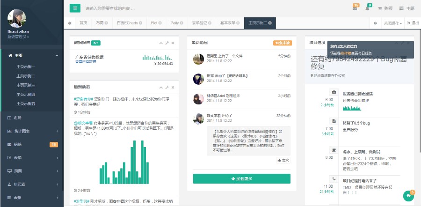
Task: Open the wrench settings of the 数据报告 panel
Action: (x=167, y=43)
